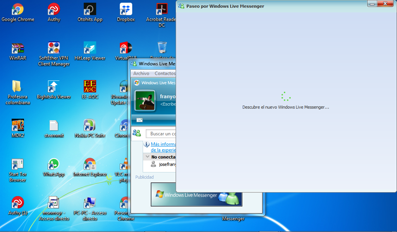Open Profesora colombiana folder
The image size is (397, 232).
[17, 92]
